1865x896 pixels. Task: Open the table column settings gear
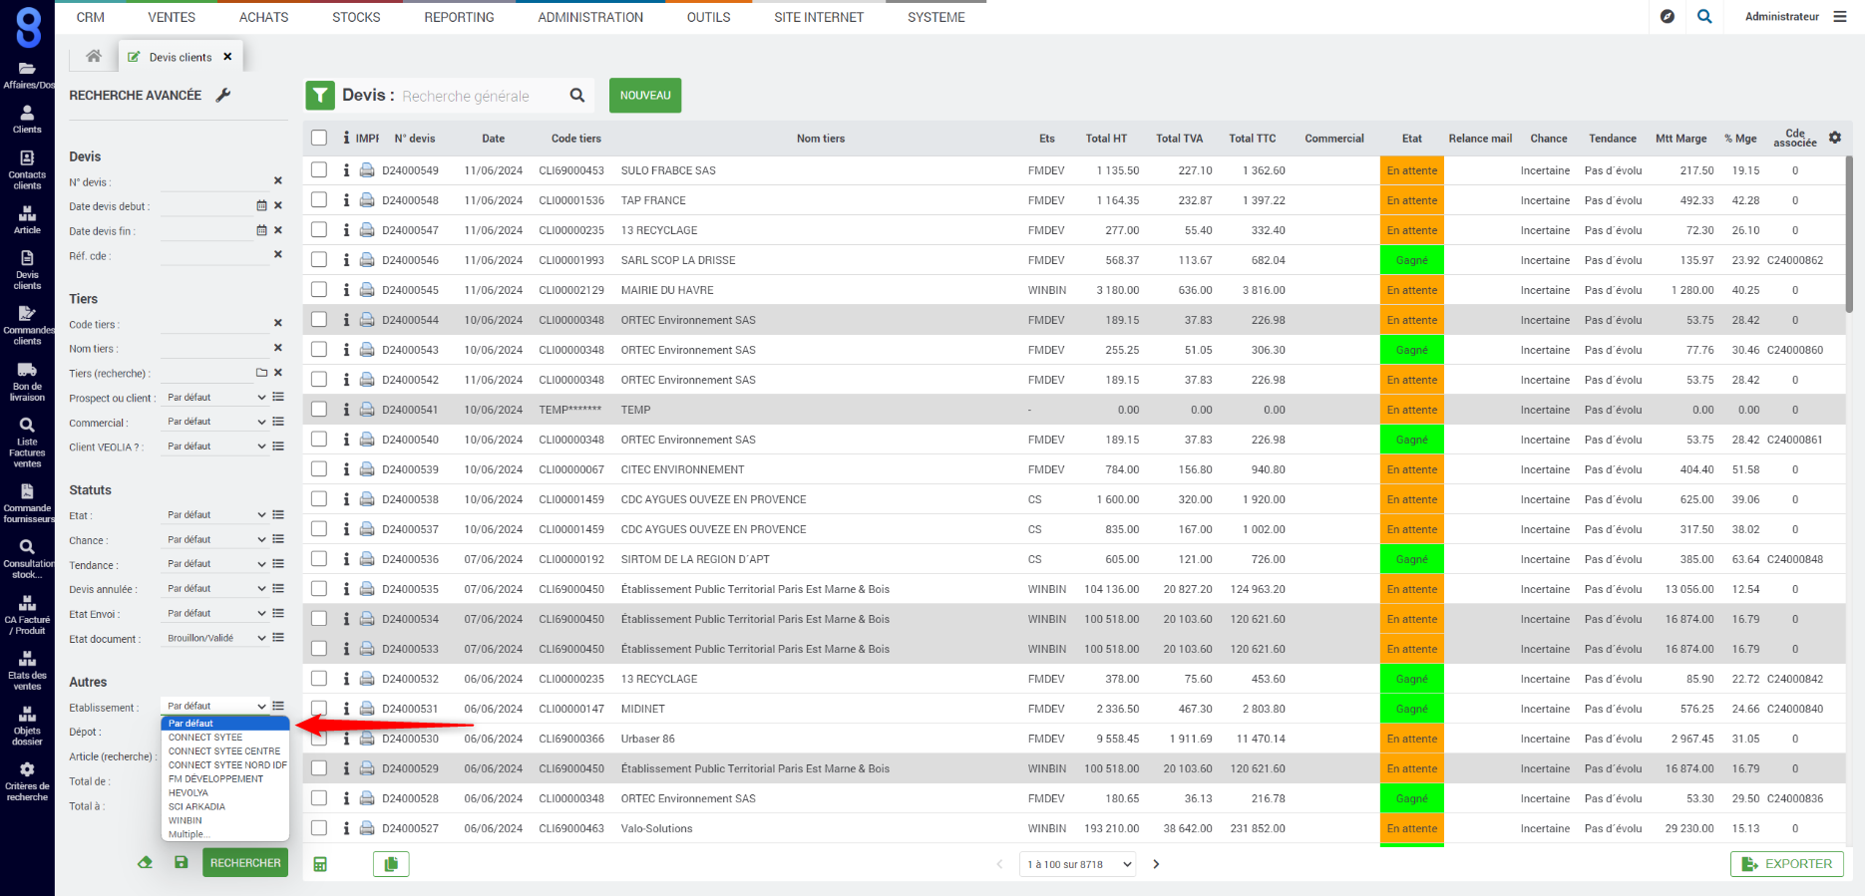pyautogui.click(x=1835, y=138)
